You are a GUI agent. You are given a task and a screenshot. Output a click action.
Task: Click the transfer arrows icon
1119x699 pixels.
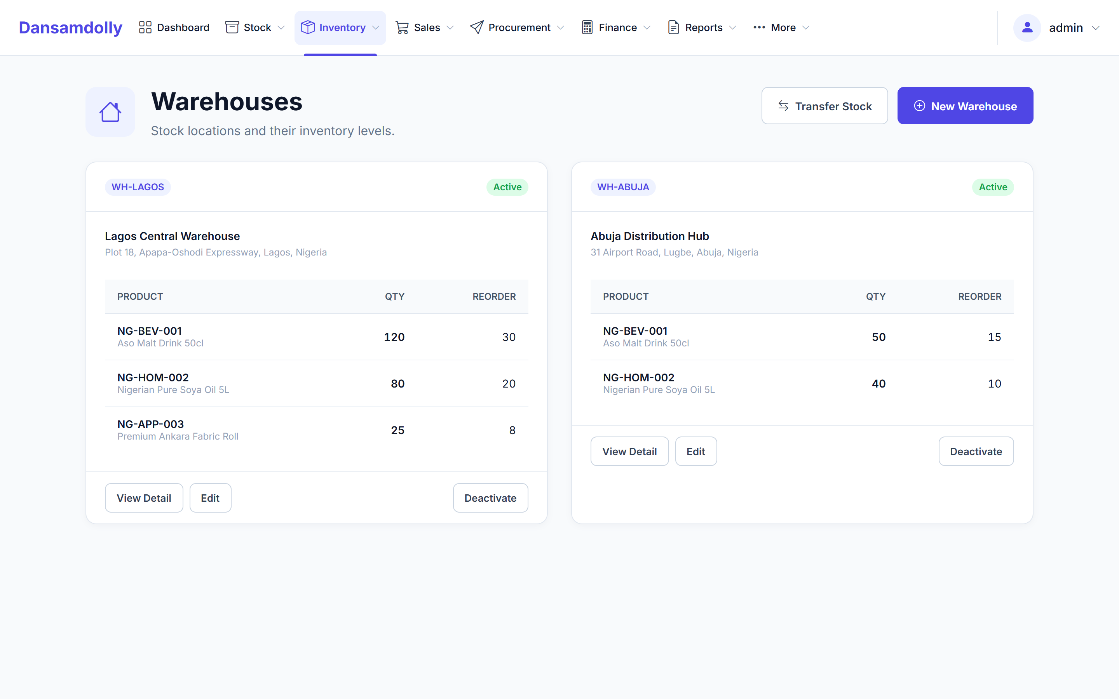click(783, 106)
